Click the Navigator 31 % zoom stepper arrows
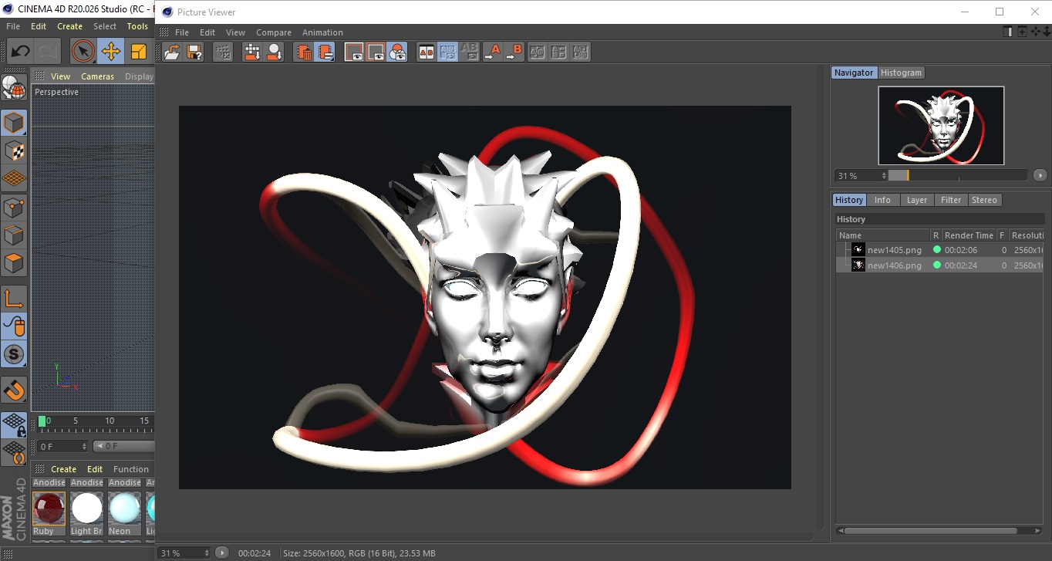This screenshot has width=1052, height=561. 882,176
